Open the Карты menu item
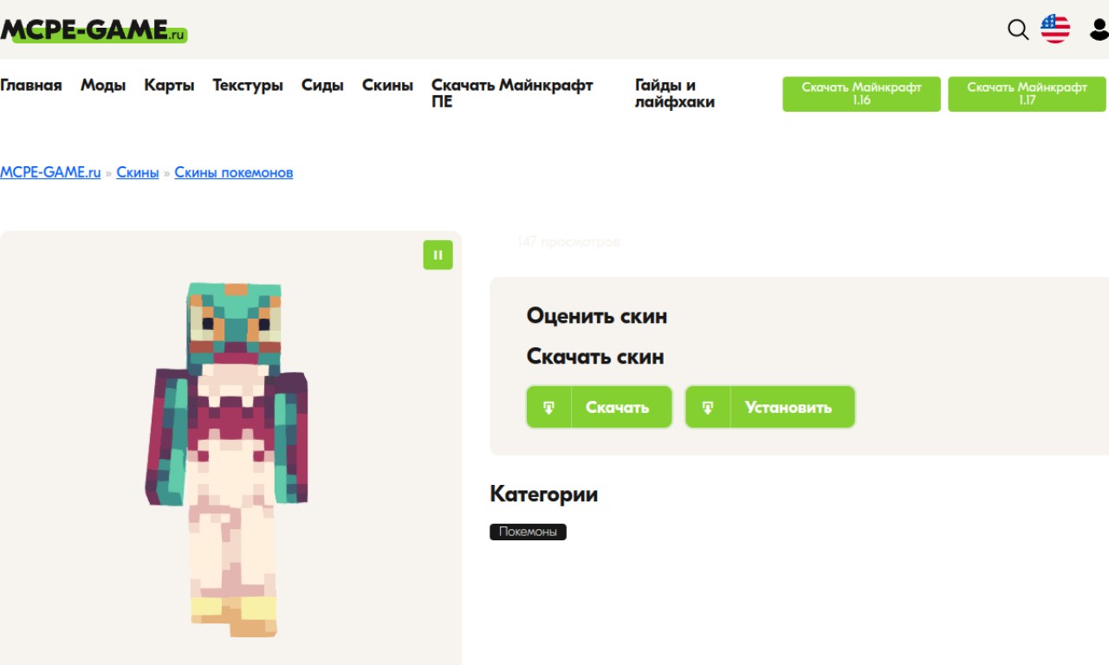The height and width of the screenshot is (665, 1109). 169,85
